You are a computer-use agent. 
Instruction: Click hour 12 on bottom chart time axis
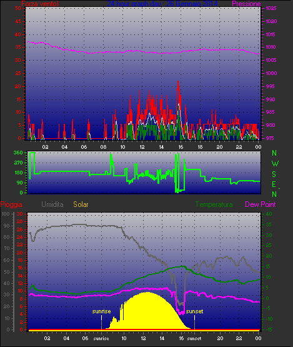coord(143,338)
